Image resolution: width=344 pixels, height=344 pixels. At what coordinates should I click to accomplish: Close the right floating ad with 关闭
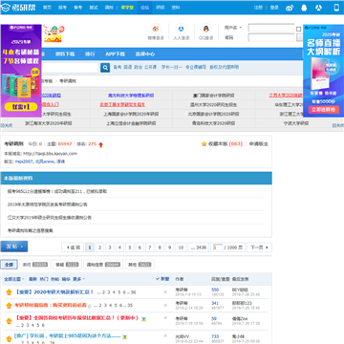pyautogui.click(x=338, y=126)
